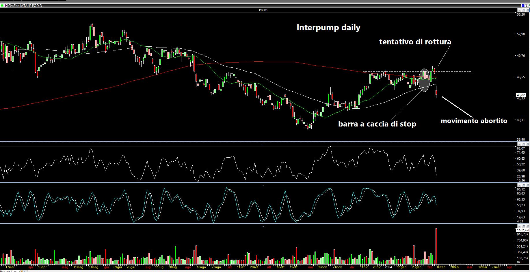Minimize the volume histogram panel
The height and width of the screenshot is (272, 530).
[519, 226]
